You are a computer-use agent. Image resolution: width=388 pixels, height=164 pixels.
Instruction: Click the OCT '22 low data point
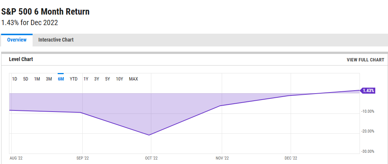pos(149,135)
